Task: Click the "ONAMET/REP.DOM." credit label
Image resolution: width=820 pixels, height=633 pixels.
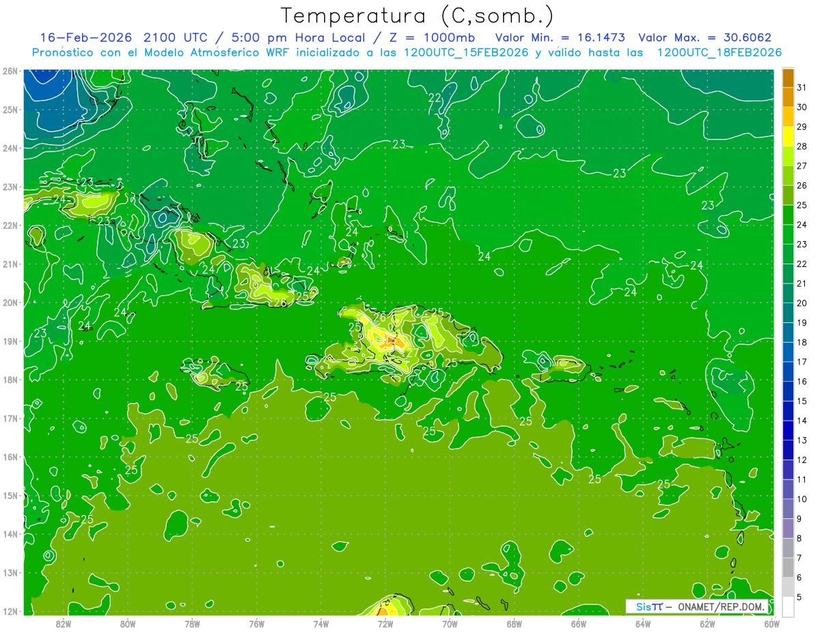Action: pyautogui.click(x=723, y=606)
